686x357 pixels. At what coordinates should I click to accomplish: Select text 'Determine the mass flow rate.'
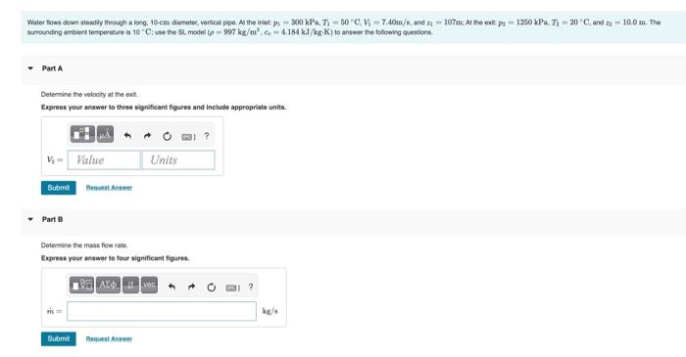click(84, 245)
